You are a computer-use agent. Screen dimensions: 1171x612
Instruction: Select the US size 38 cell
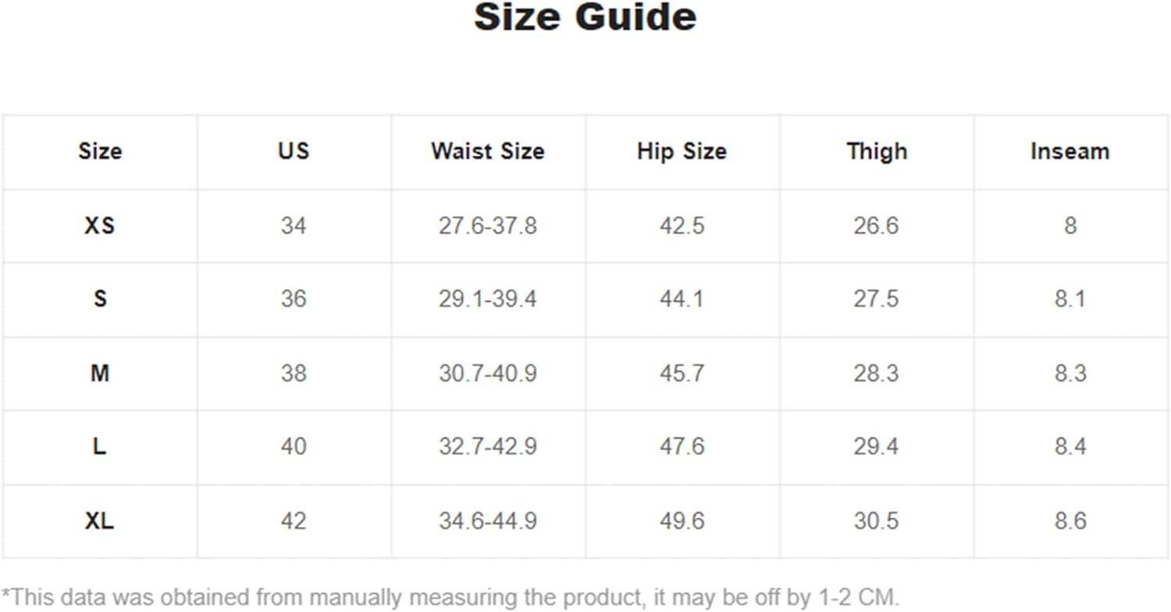[x=294, y=373]
